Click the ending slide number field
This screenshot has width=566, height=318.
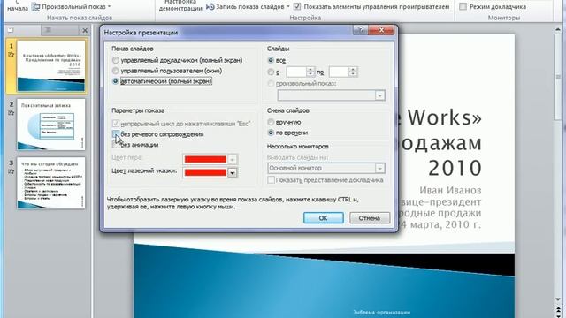coord(339,72)
